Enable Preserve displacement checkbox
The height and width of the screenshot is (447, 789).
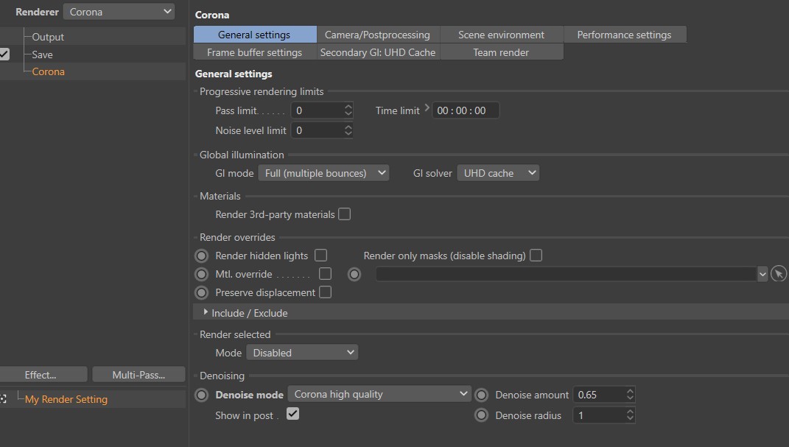(325, 292)
